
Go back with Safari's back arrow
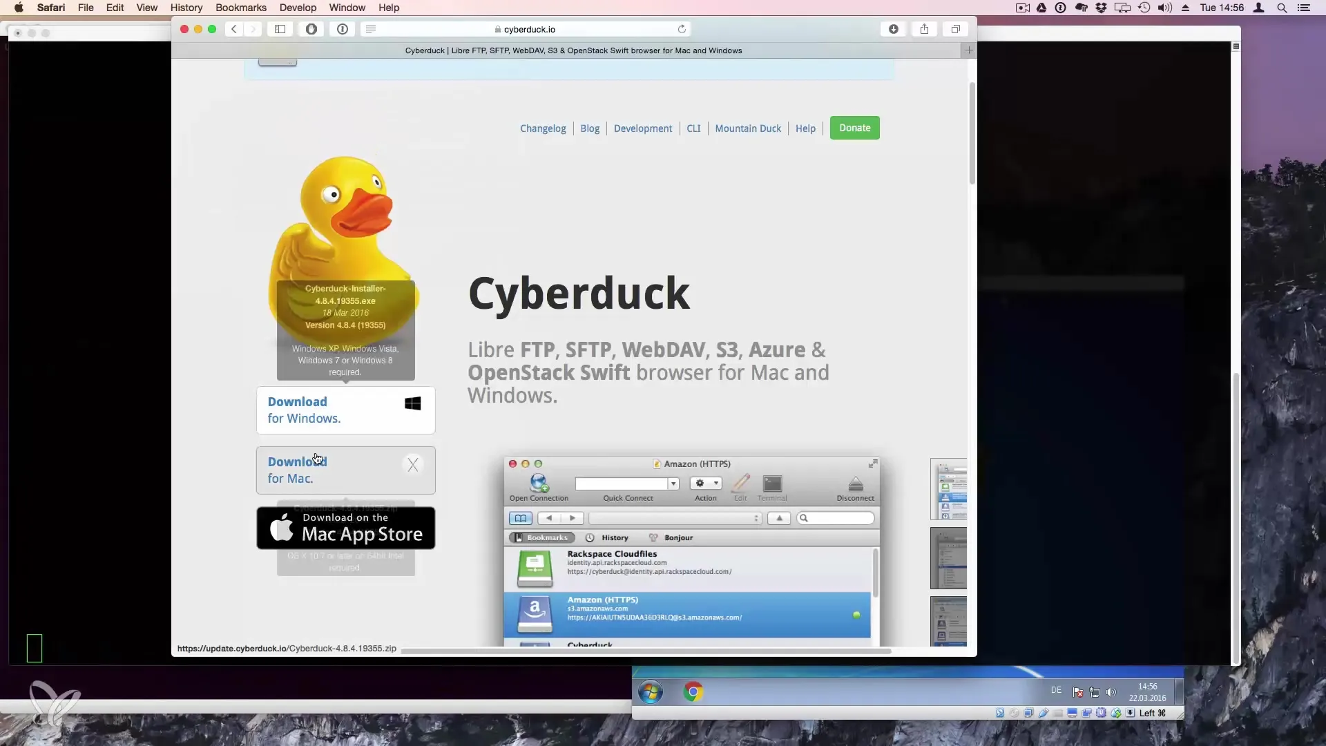[x=234, y=29]
